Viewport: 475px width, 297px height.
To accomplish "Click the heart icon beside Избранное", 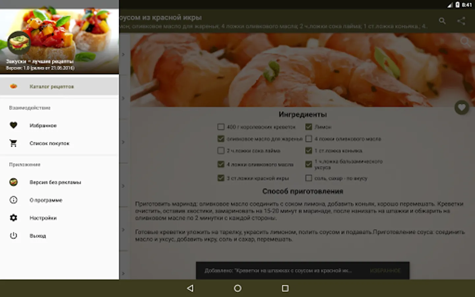I will click(x=13, y=125).
